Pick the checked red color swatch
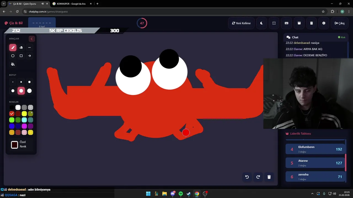353x198 pixels. pyautogui.click(x=12, y=114)
